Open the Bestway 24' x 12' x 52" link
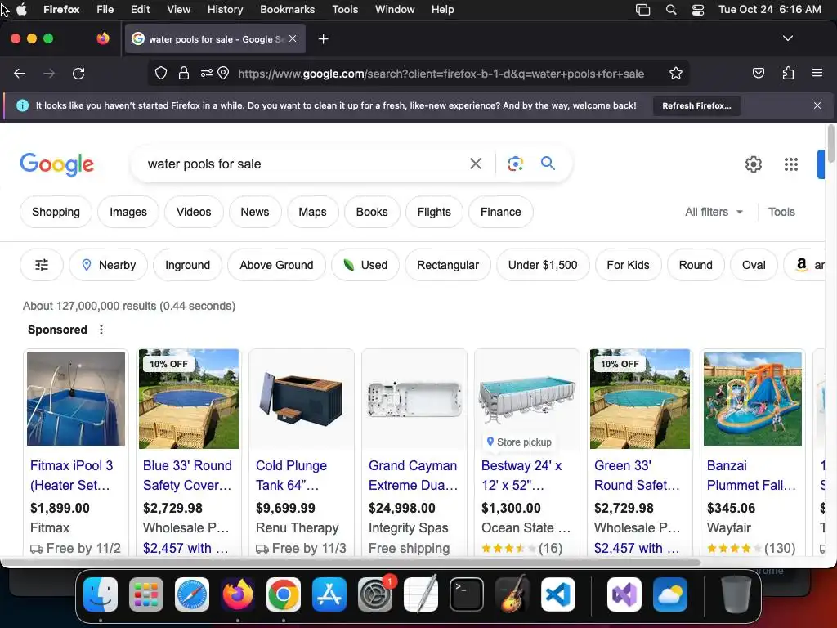This screenshot has width=837, height=628. pyautogui.click(x=521, y=475)
